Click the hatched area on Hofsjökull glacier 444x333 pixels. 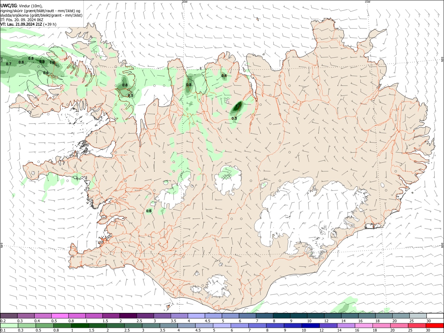pos(227,176)
